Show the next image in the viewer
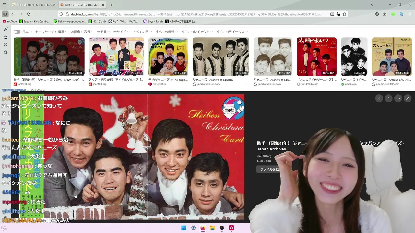 388,98
